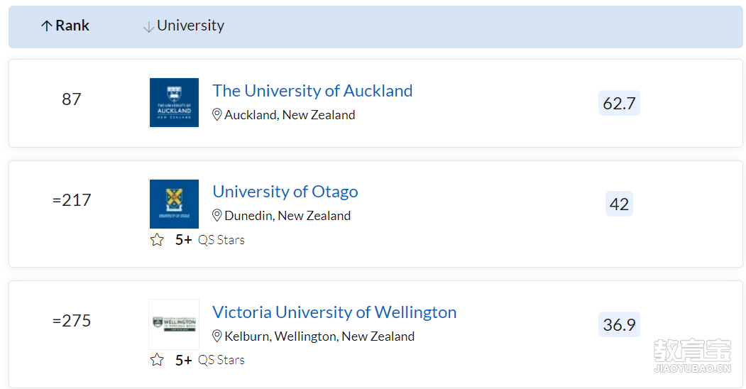
Task: Open University of Otago link
Action: 285,192
